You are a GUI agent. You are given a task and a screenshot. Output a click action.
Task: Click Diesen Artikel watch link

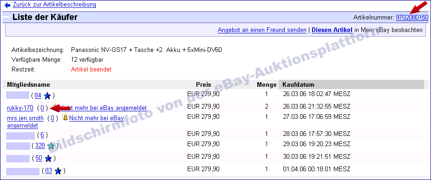[x=332, y=30]
